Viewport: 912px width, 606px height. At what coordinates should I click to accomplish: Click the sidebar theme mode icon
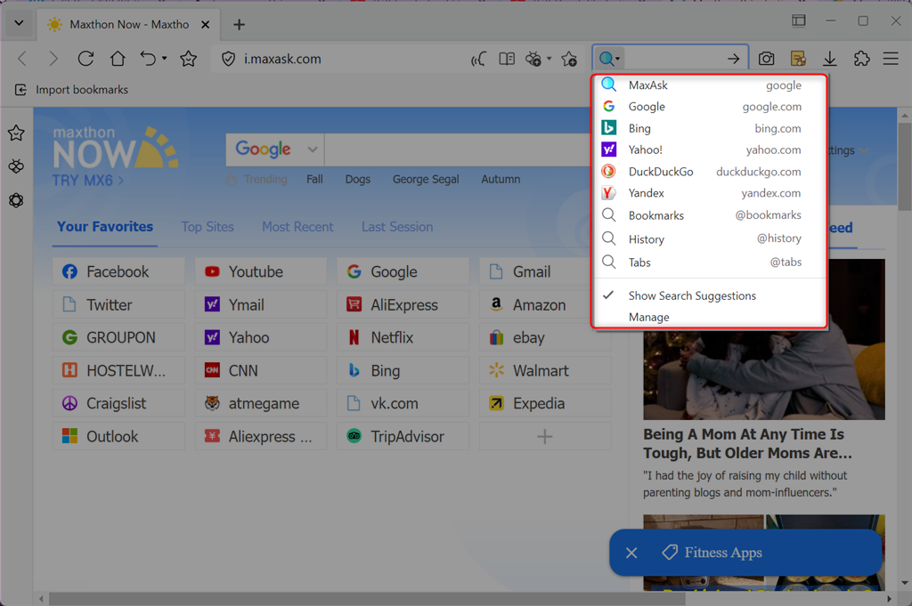[x=16, y=166]
